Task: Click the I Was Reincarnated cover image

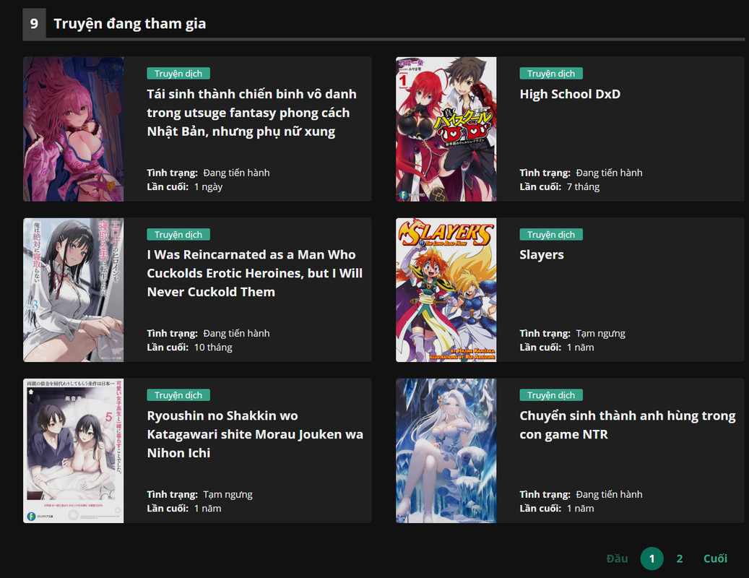Action: click(x=73, y=290)
